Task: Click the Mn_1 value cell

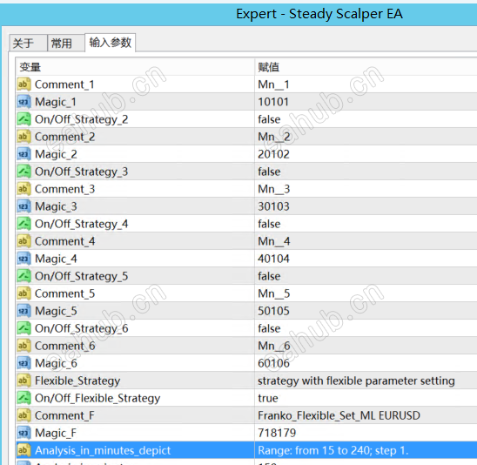Action: pos(366,84)
